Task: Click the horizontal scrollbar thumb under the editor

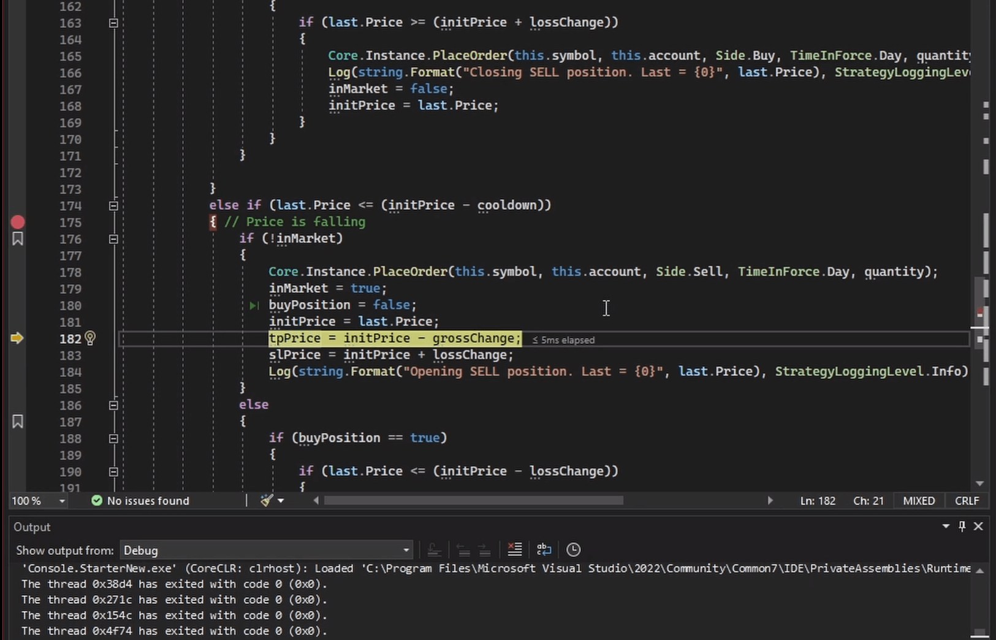Action: [x=473, y=501]
